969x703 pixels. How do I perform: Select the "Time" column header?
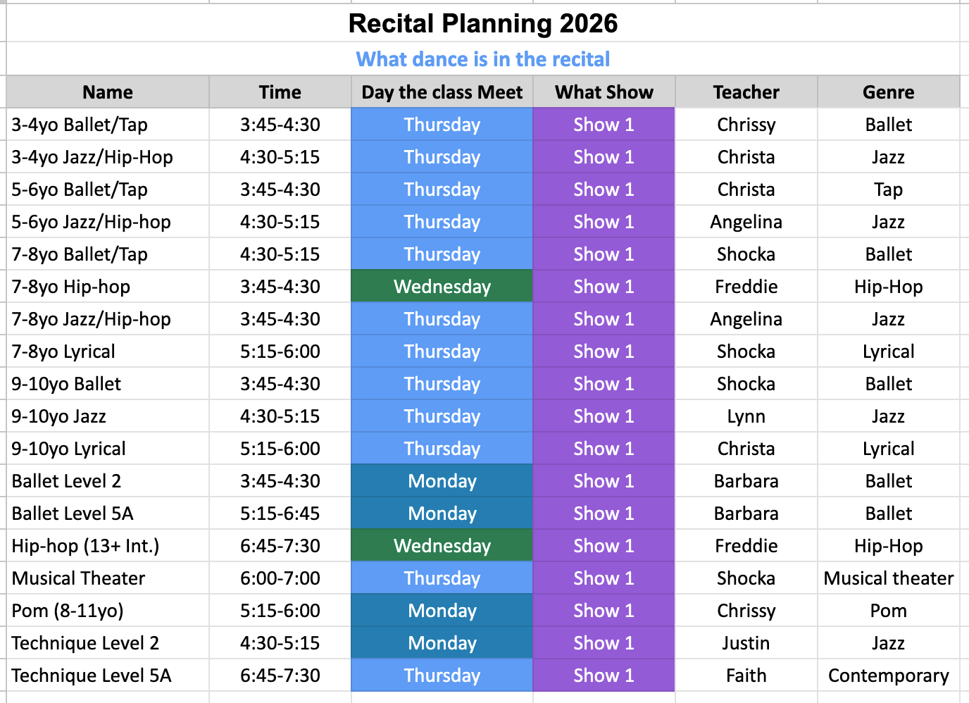click(280, 92)
